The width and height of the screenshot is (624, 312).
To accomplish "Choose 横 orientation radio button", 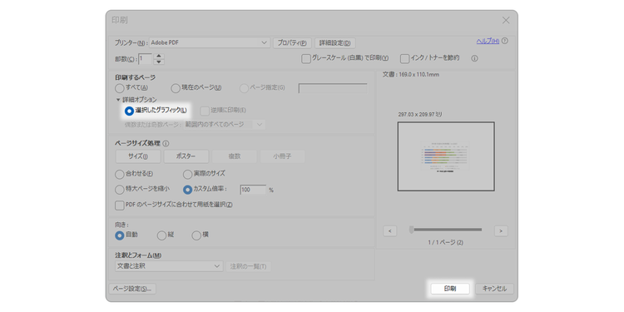I will (196, 235).
